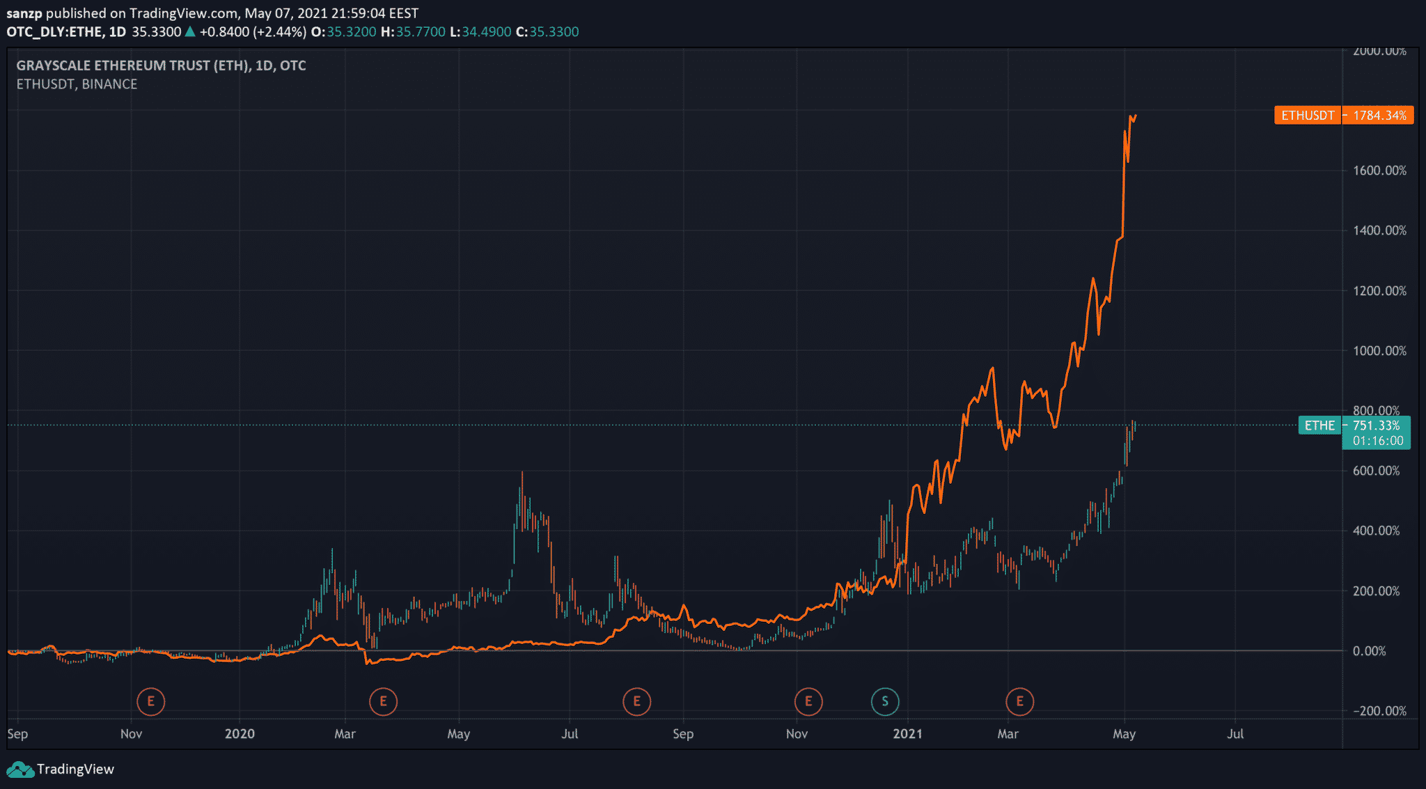1426x789 pixels.
Task: Click the earnings marker near Nov 2020
Action: tap(808, 701)
